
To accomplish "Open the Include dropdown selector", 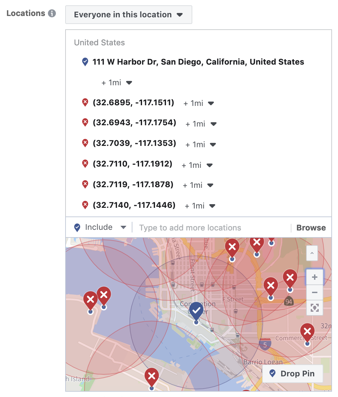I will [100, 227].
